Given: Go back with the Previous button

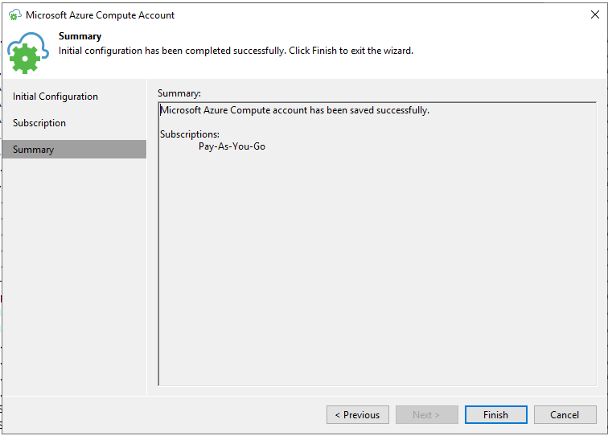Looking at the screenshot, I should (x=358, y=414).
